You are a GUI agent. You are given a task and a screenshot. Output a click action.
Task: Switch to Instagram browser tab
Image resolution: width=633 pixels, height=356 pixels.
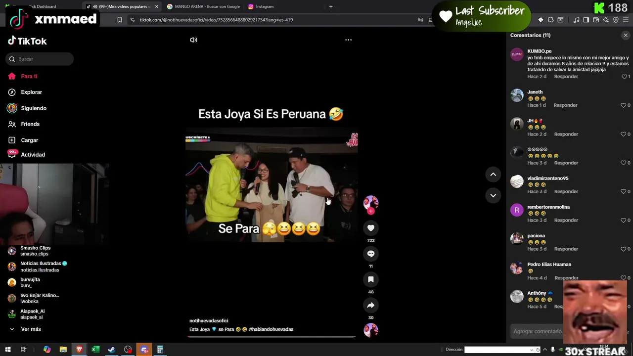(x=265, y=6)
